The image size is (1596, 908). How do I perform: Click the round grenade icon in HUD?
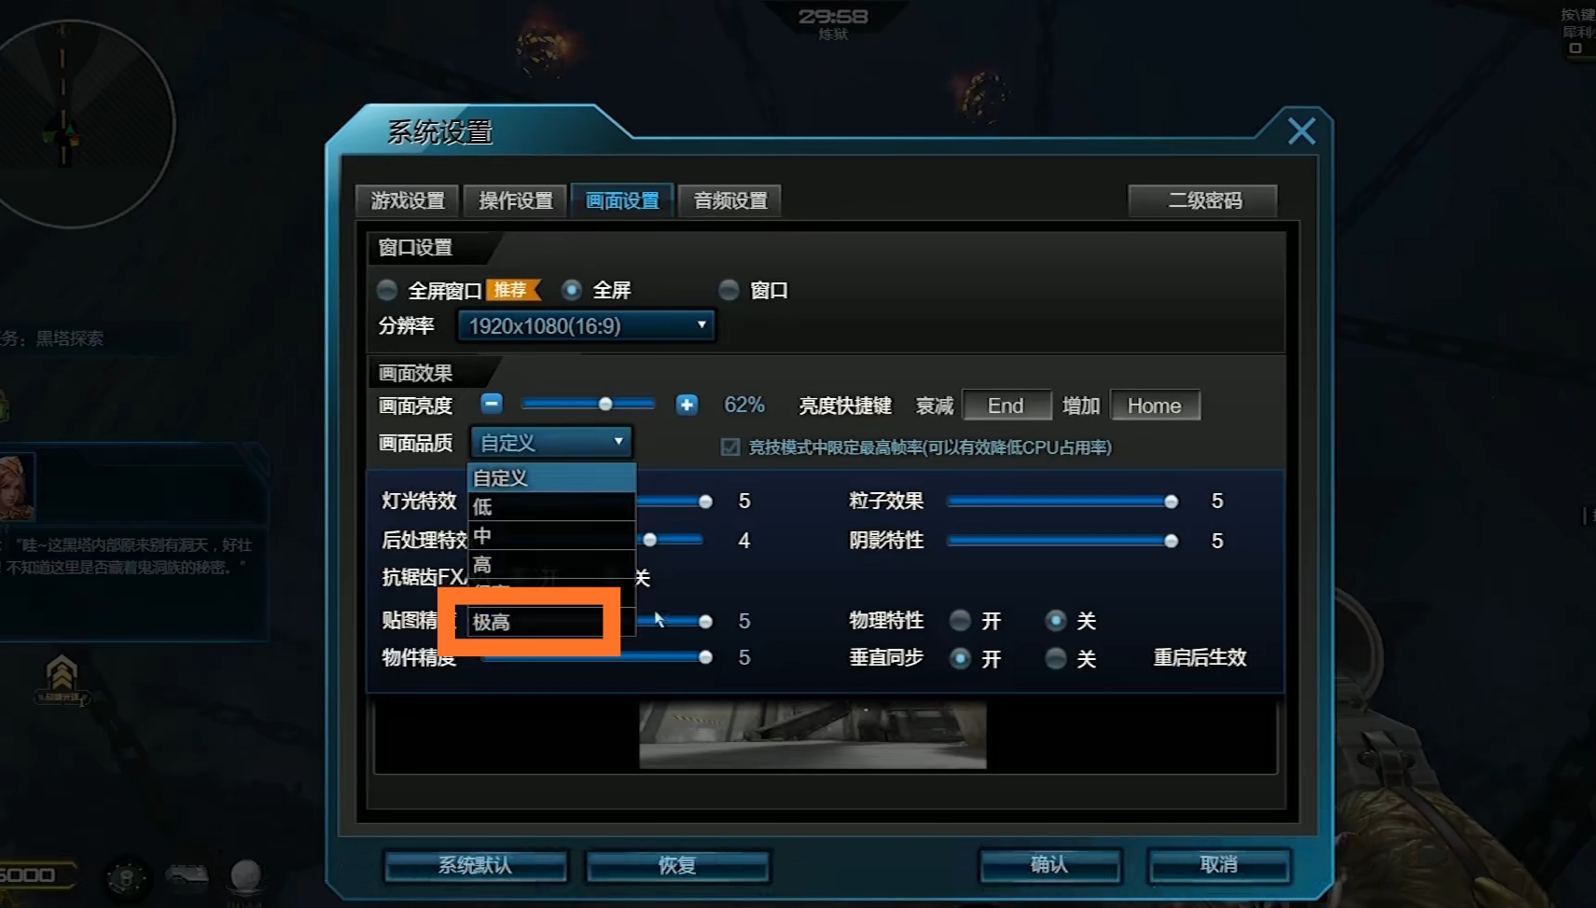(245, 876)
